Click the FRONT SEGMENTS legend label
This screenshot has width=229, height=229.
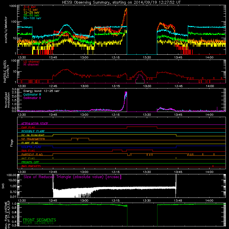tap(40, 220)
